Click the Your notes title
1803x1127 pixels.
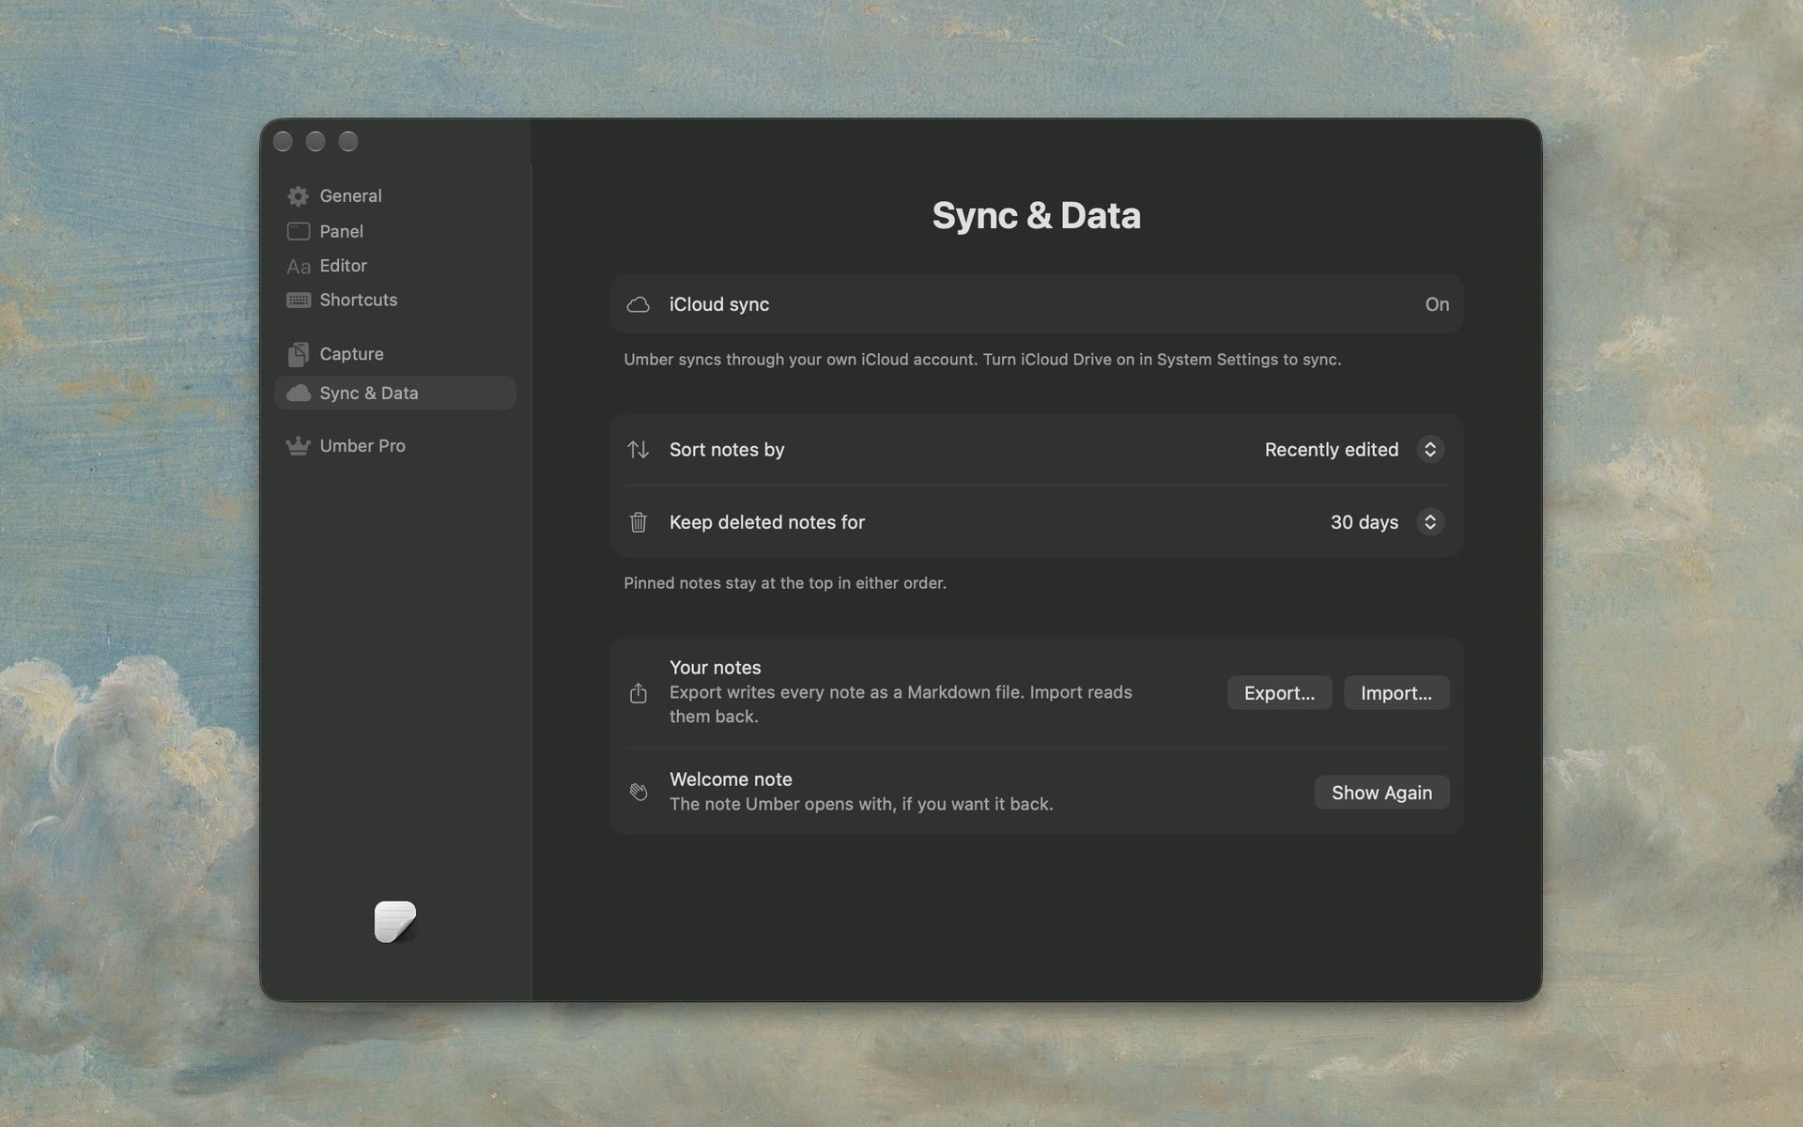tap(716, 668)
